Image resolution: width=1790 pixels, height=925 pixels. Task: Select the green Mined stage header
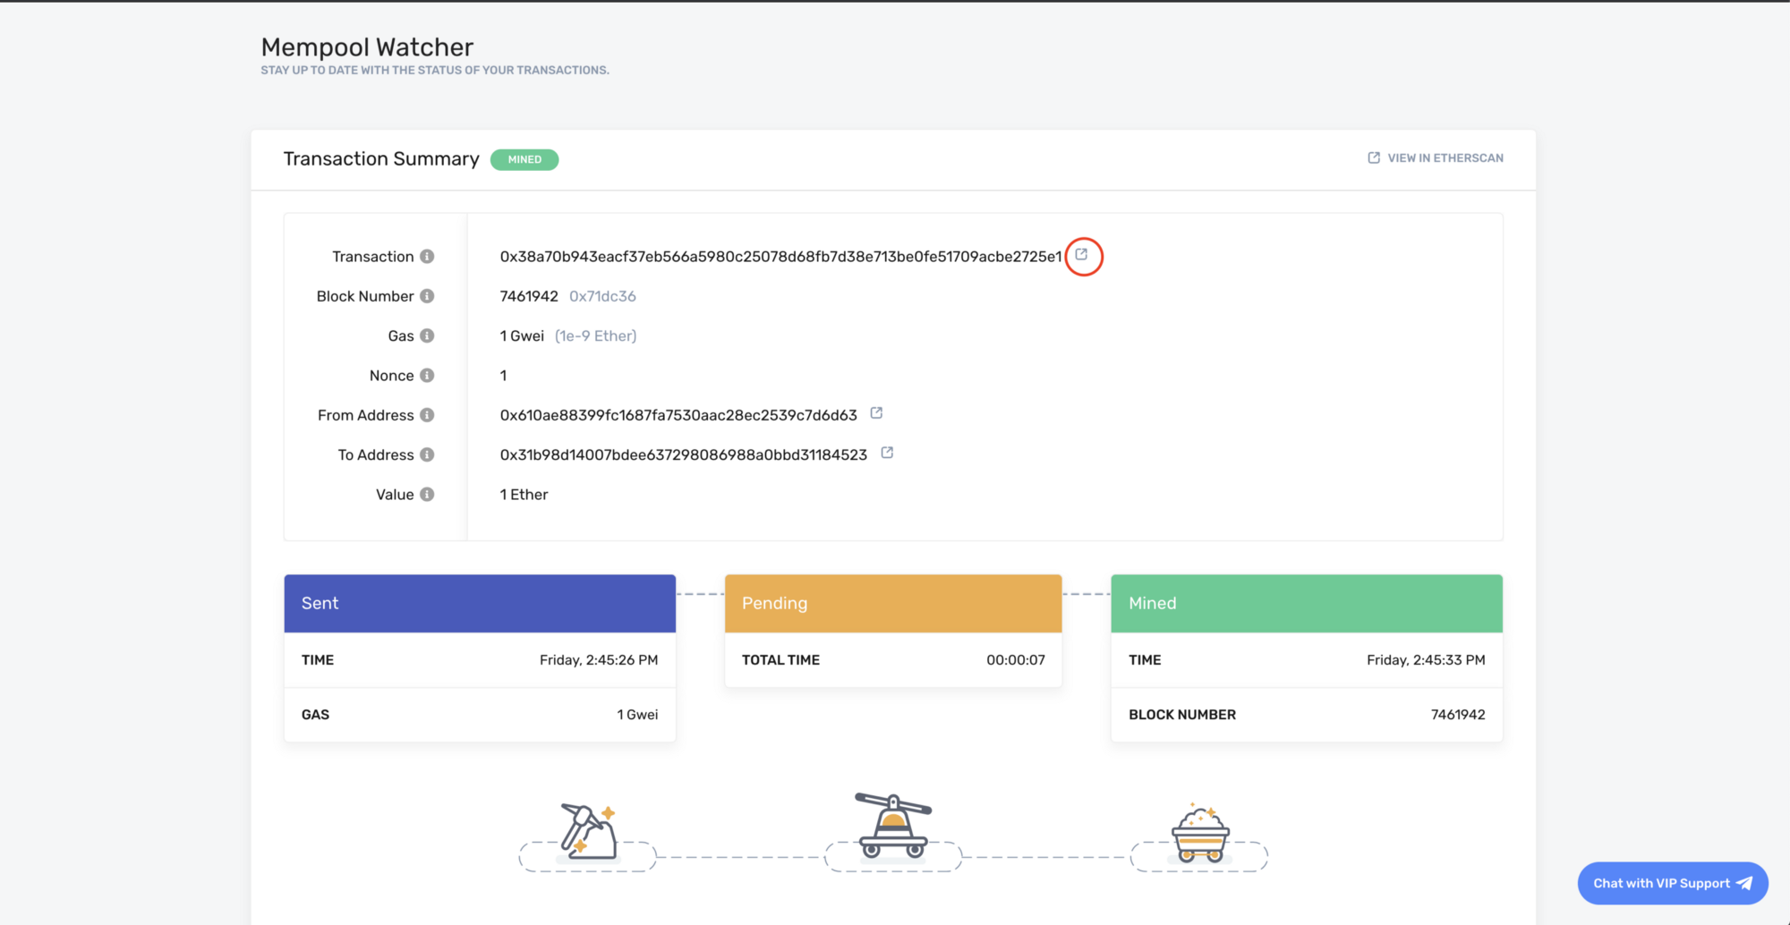(1306, 604)
